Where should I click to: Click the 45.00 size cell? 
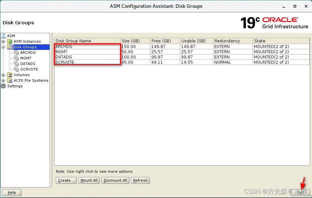tap(135, 62)
